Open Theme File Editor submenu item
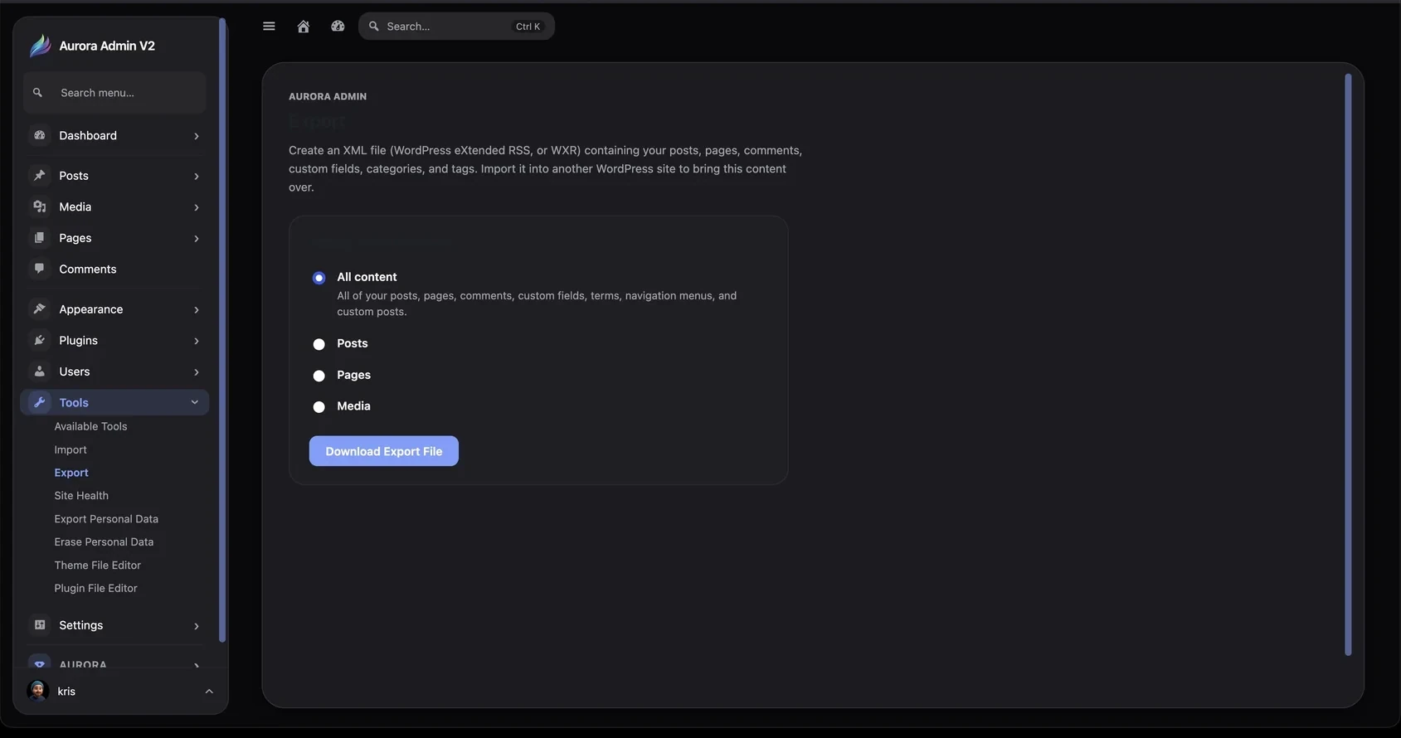This screenshot has height=738, width=1401. (x=98, y=566)
